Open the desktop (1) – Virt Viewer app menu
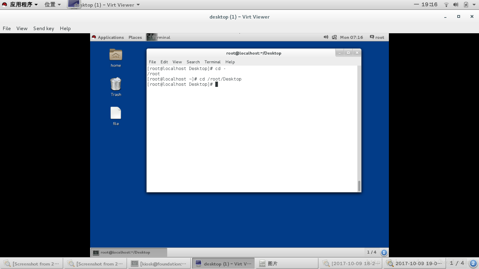The image size is (479, 269). (104, 5)
